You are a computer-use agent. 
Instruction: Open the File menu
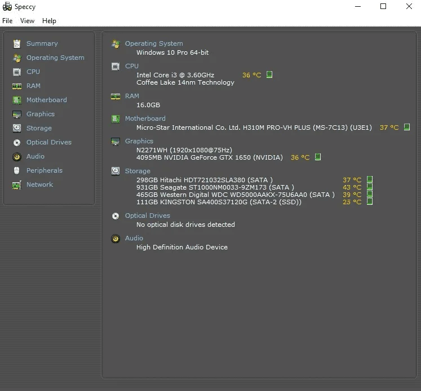pyautogui.click(x=7, y=21)
